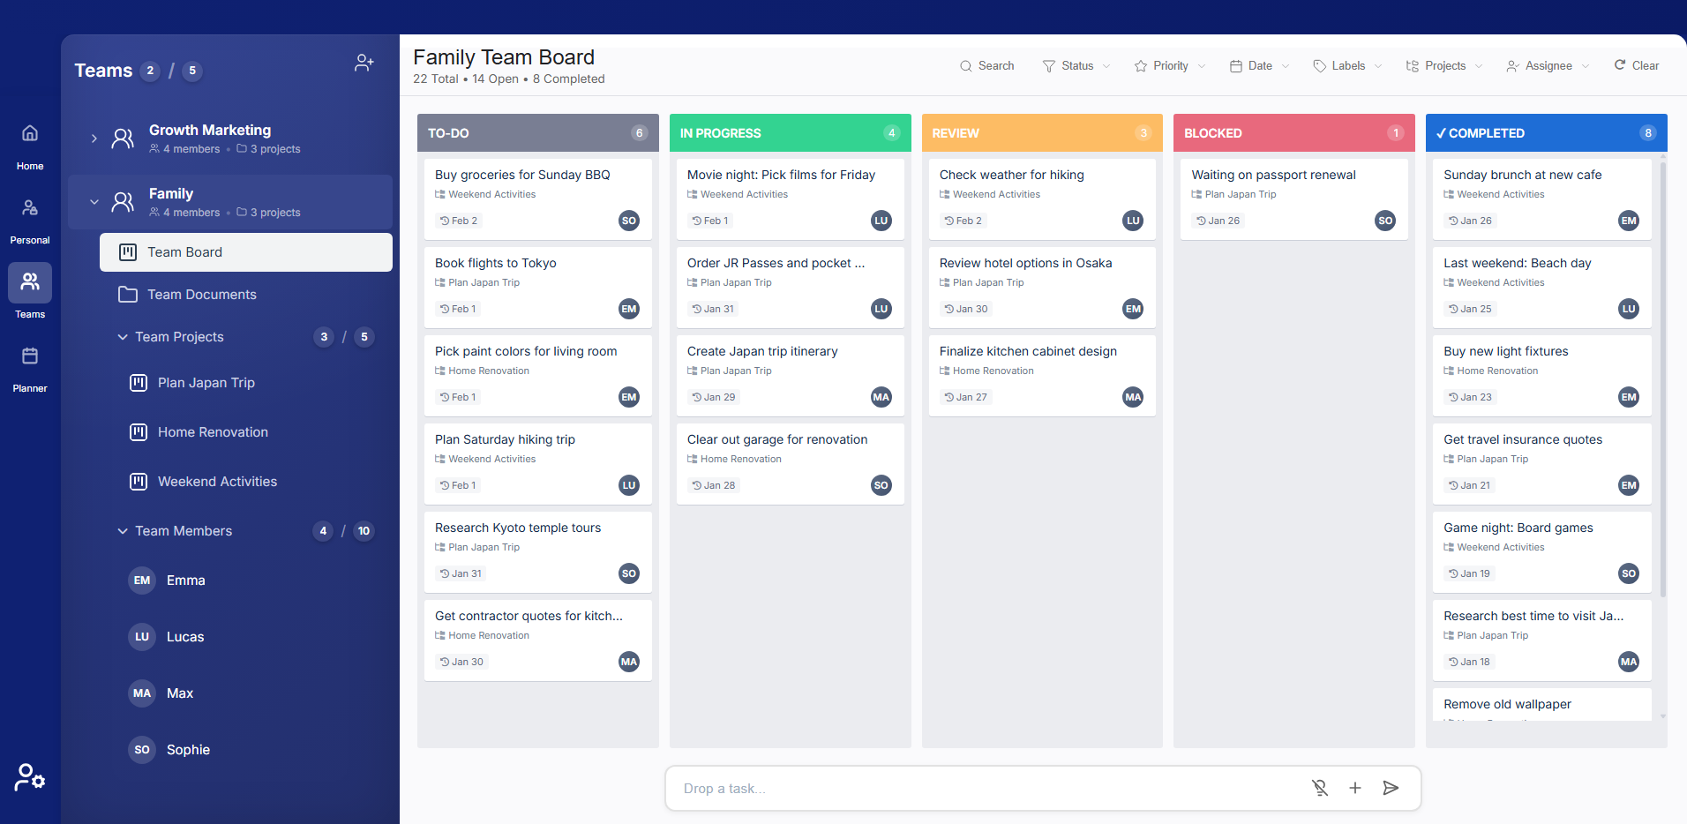This screenshot has width=1687, height=824.
Task: Switch to Team Documents
Action: point(202,294)
